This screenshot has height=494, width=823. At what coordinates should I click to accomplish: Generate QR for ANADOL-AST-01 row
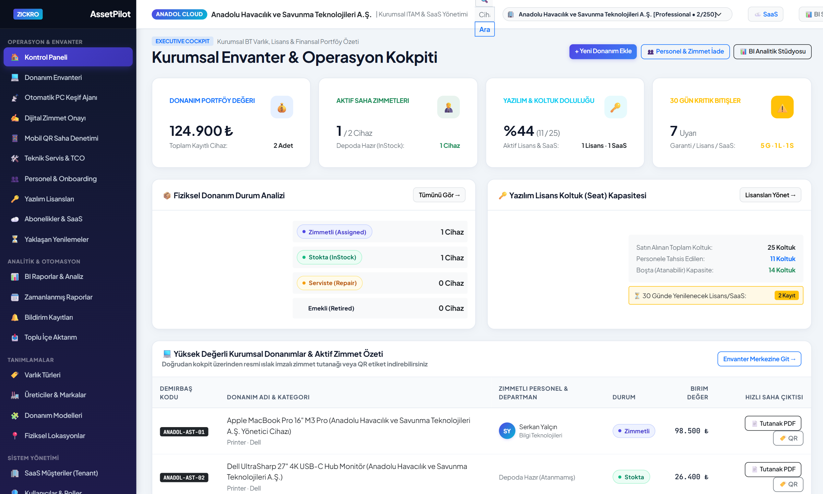pyautogui.click(x=788, y=438)
